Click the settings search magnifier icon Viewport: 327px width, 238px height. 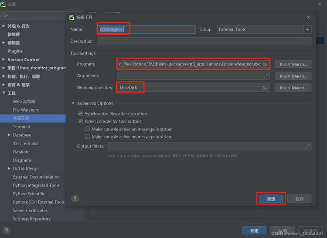click(x=5, y=15)
